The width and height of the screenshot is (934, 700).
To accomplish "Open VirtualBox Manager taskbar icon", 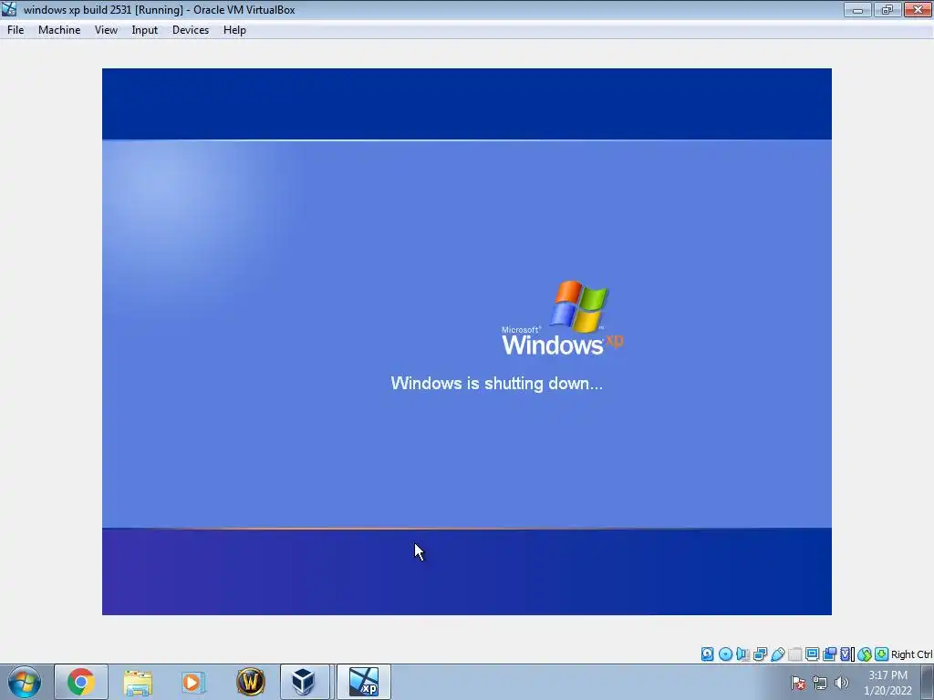I will point(305,682).
